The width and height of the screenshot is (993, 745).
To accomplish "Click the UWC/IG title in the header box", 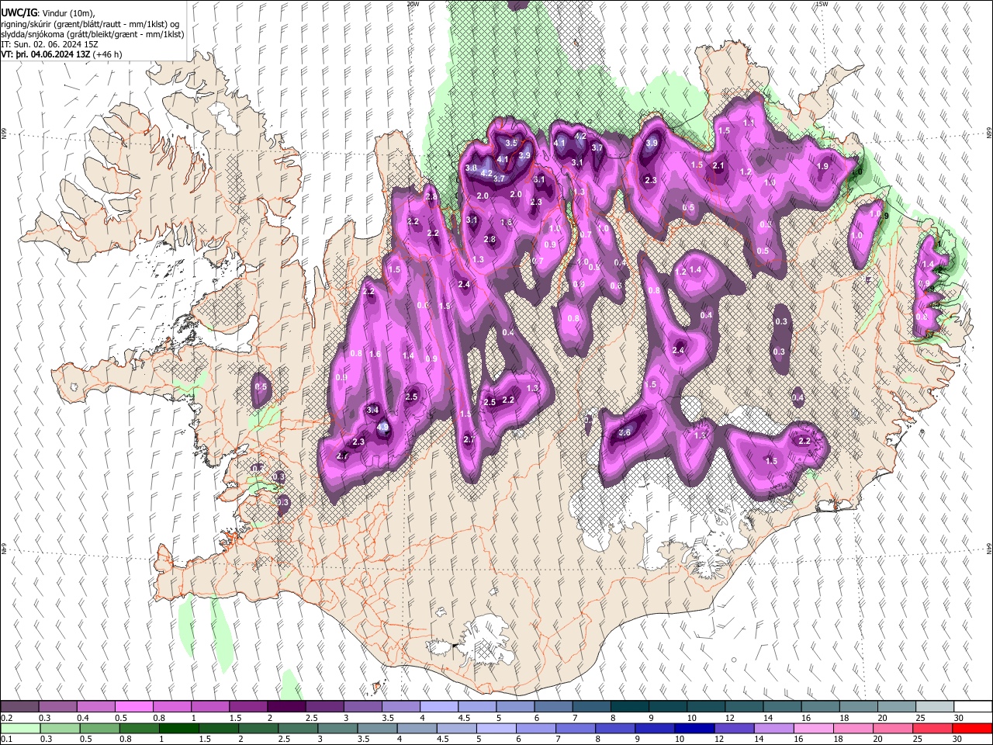I will [x=18, y=13].
